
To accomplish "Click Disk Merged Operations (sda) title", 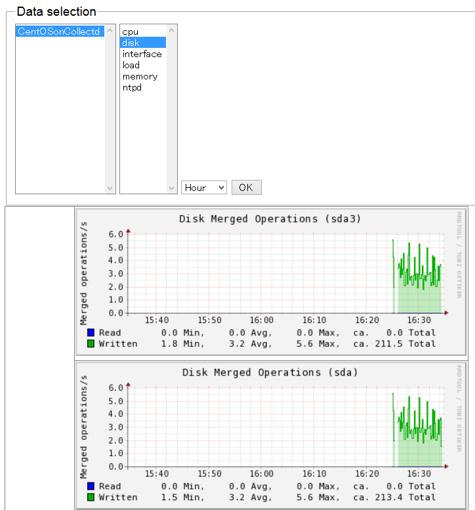I will pos(270,372).
